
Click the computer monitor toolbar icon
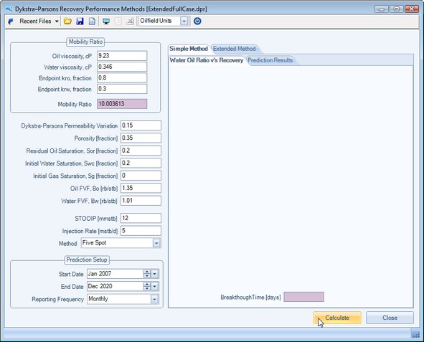pos(106,22)
